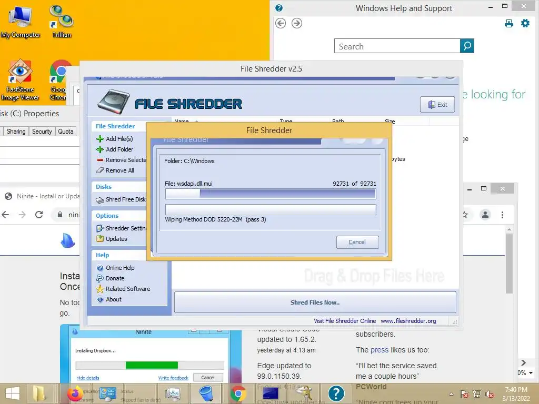
Task: Click the Action Center flag tray icon
Action: point(464,394)
